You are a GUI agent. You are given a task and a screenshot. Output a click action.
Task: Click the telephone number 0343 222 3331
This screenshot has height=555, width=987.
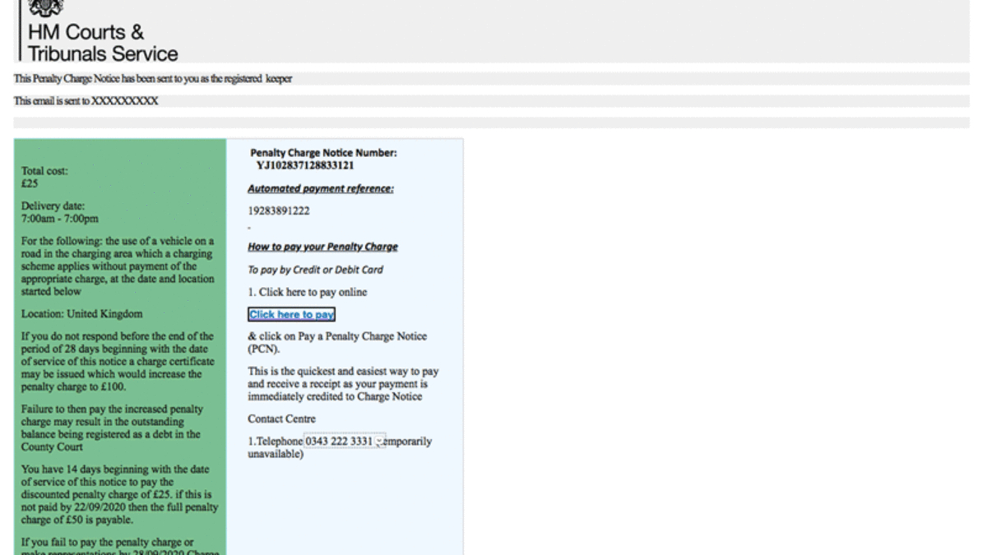[x=339, y=442]
